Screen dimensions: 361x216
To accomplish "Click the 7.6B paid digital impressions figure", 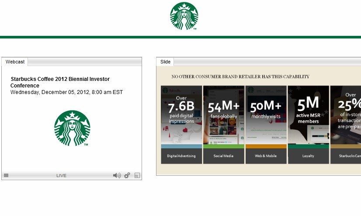I will pyautogui.click(x=181, y=110).
